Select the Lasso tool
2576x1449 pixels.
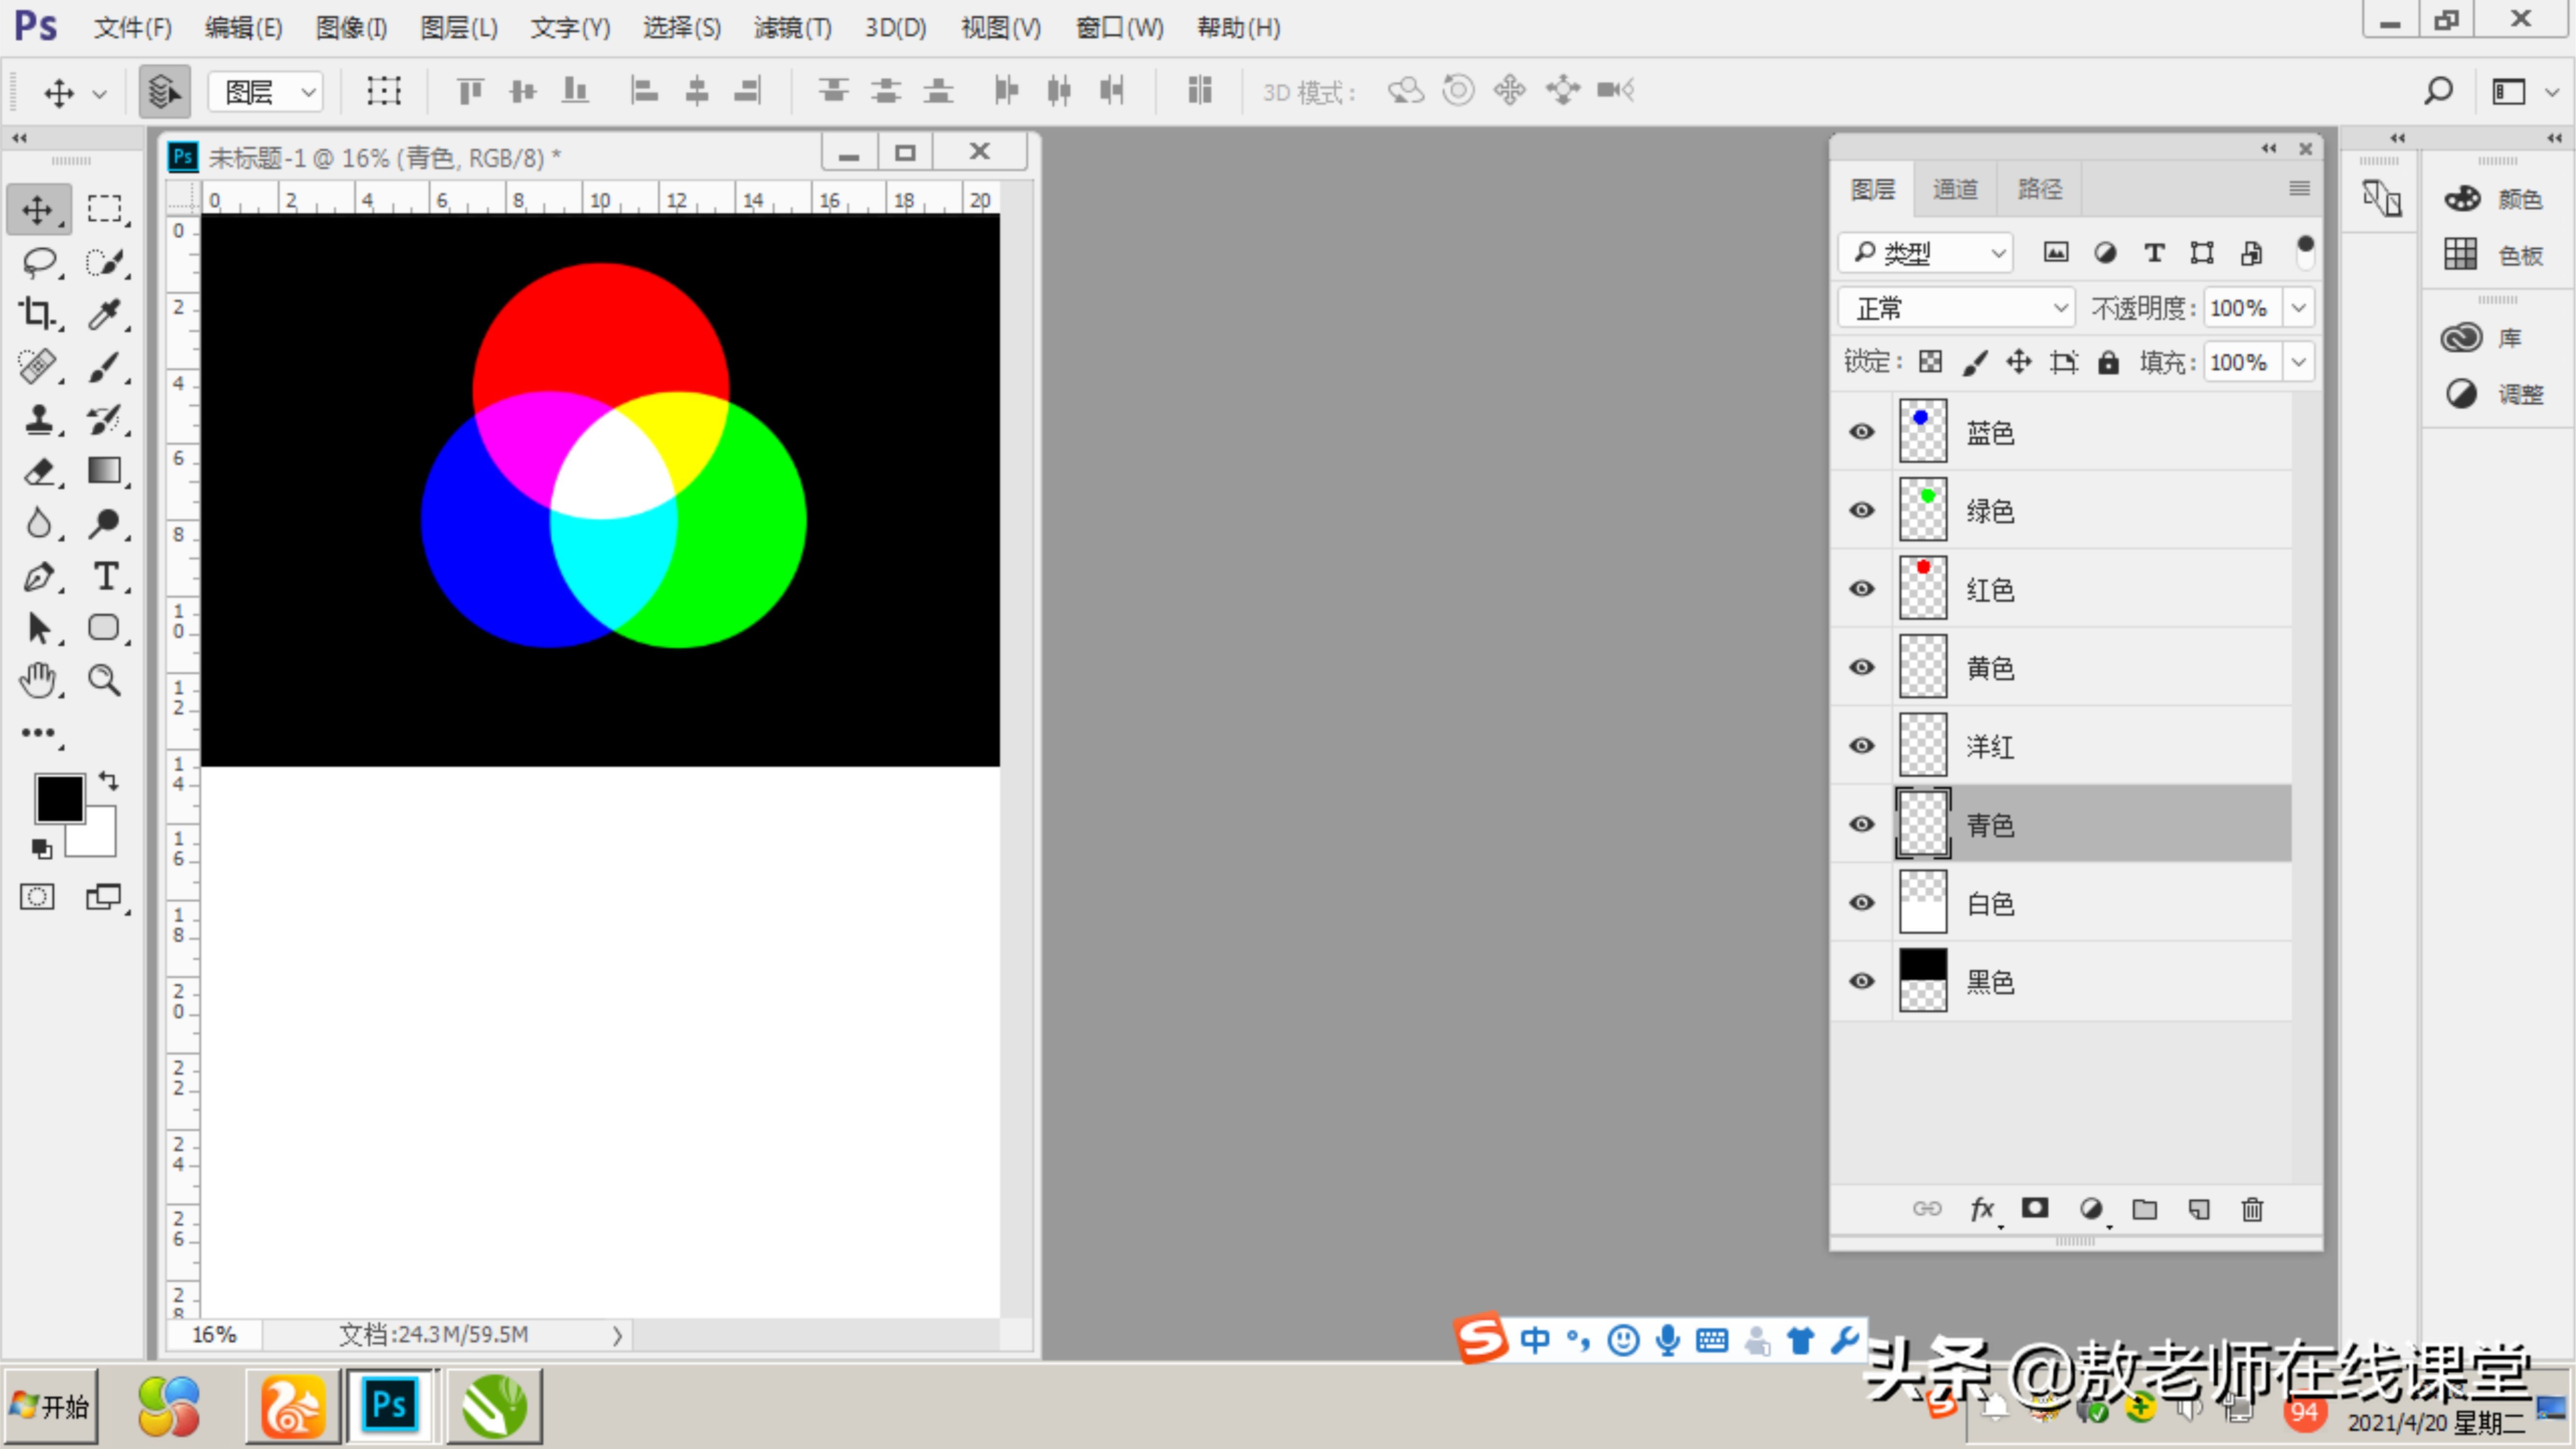click(x=38, y=262)
